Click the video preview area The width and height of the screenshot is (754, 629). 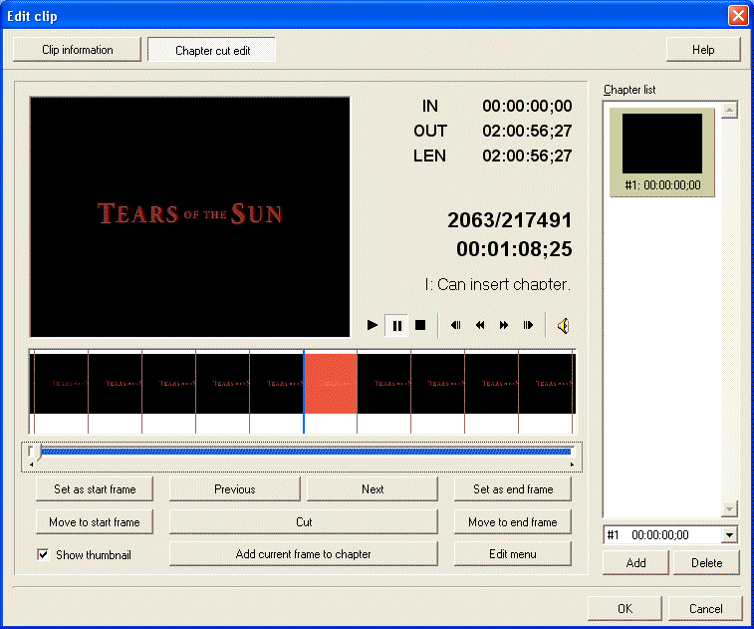[x=190, y=217]
